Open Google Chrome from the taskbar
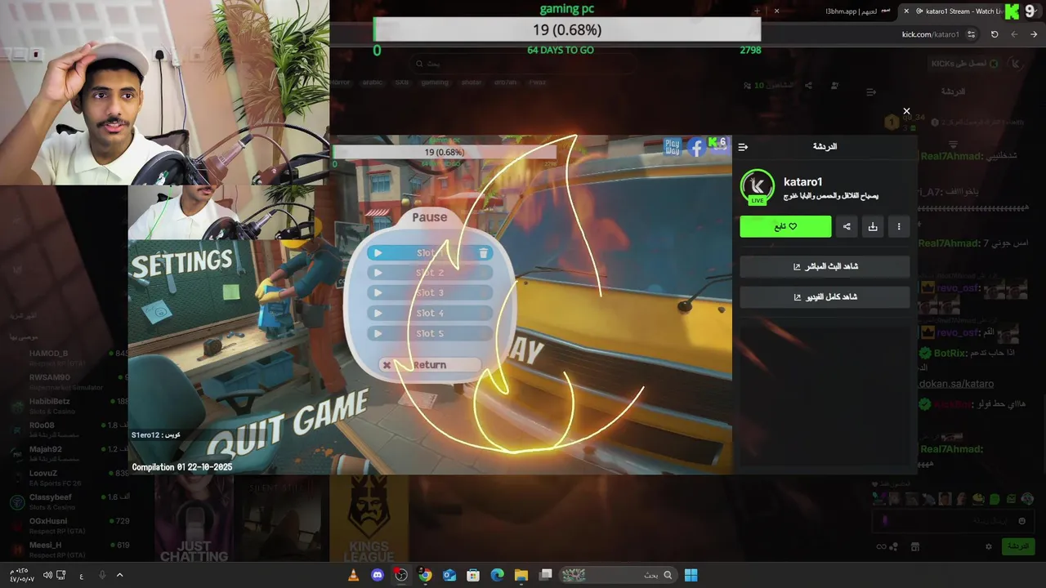This screenshot has height=588, width=1046. pos(425,575)
